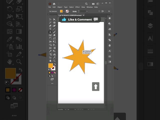This screenshot has height=120, width=160.
Task: Open the stroke color dropdown in control bar
Action: (x=70, y=11)
